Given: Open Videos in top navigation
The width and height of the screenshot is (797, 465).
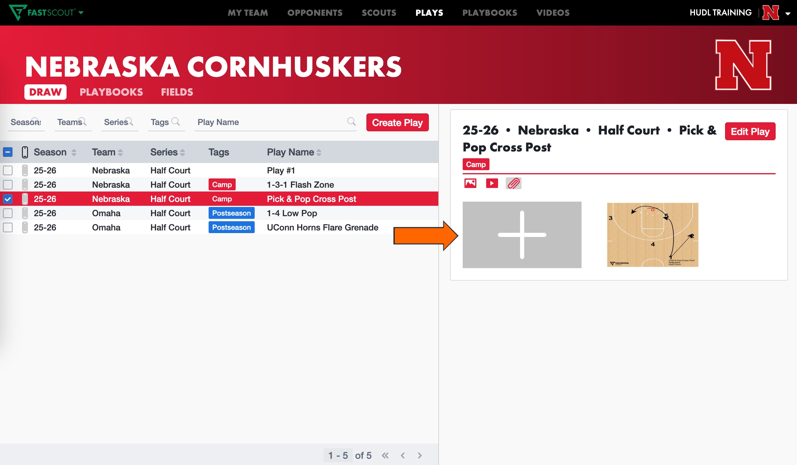Looking at the screenshot, I should 553,13.
